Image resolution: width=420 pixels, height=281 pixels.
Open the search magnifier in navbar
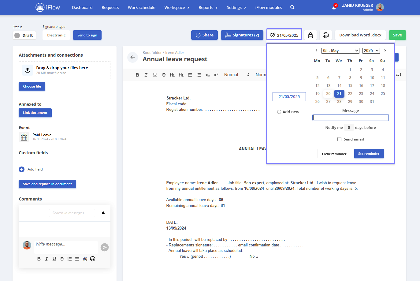[292, 7]
